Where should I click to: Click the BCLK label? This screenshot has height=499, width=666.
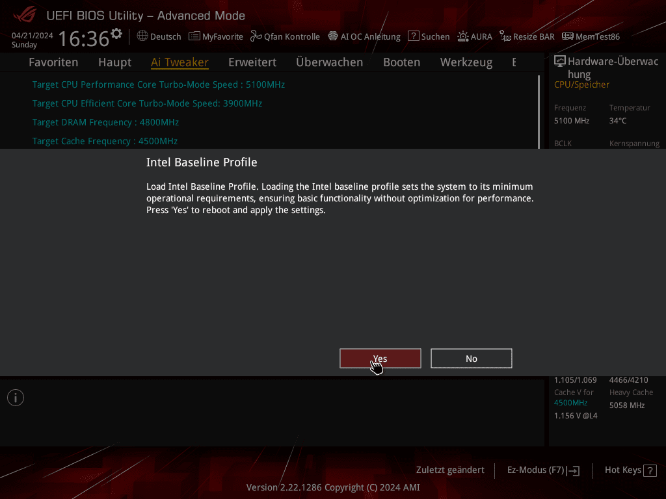[563, 144]
